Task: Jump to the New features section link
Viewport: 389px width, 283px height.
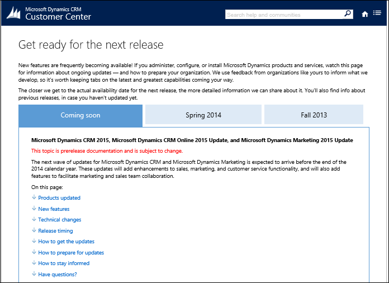Action: coord(54,209)
